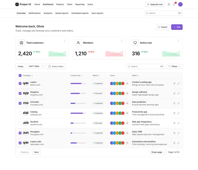Go to Home in top navigation

tap(37, 4)
